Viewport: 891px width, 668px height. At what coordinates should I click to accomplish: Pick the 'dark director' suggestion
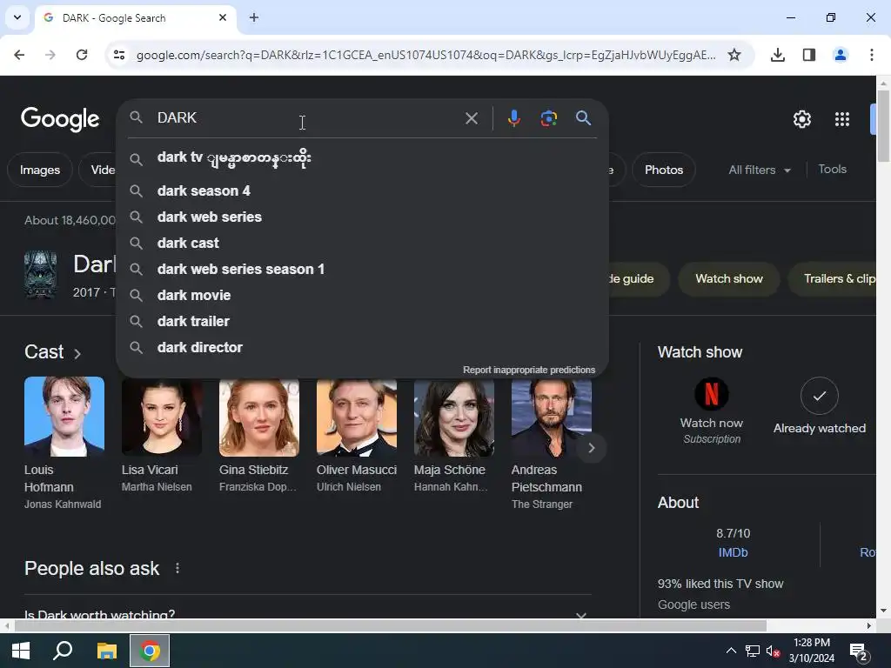[362, 348]
